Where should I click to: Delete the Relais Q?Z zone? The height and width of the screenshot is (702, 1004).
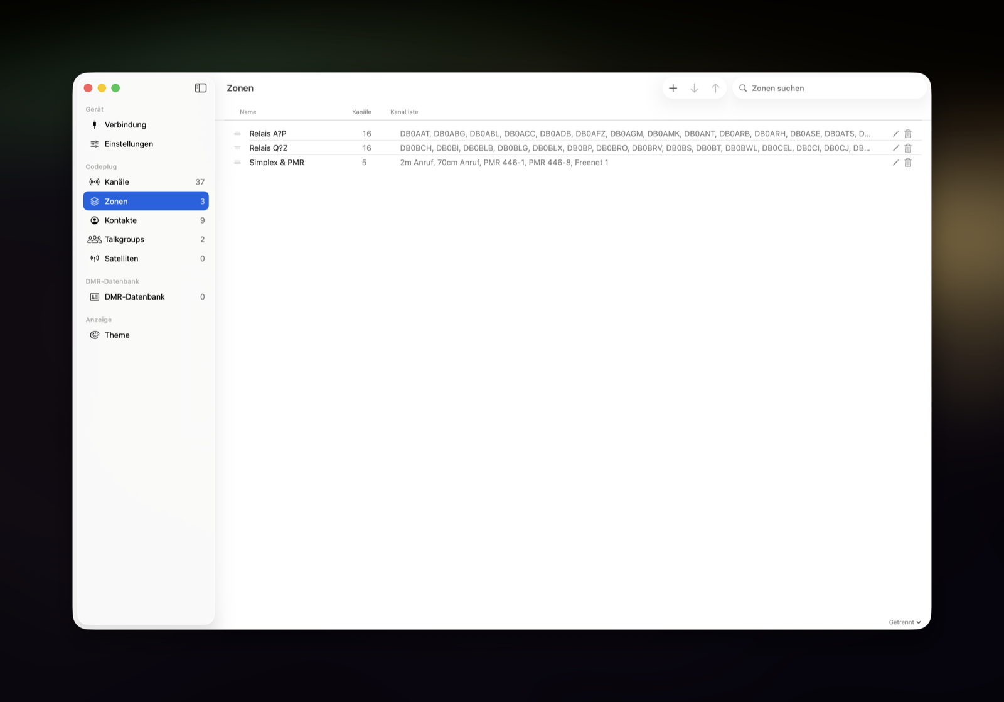point(908,148)
